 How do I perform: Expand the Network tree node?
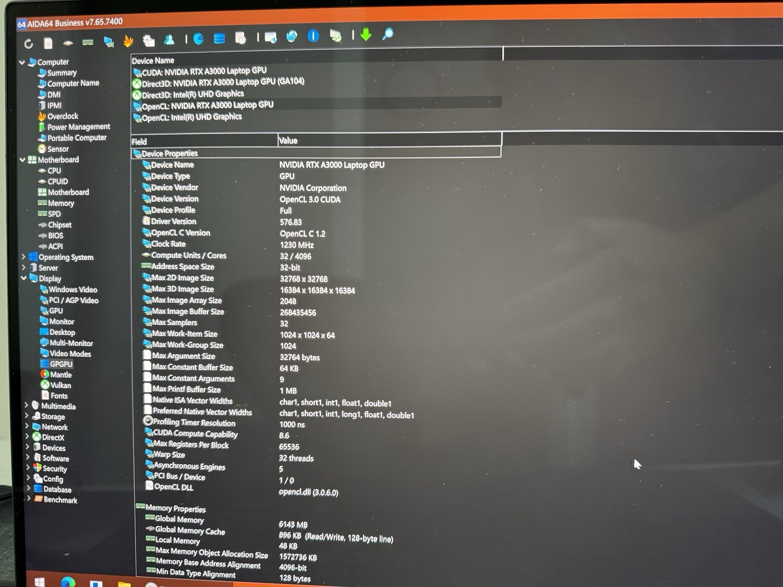[27, 426]
